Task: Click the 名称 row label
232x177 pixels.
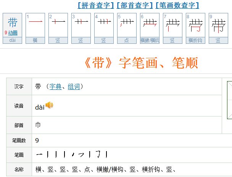Action: point(19,169)
